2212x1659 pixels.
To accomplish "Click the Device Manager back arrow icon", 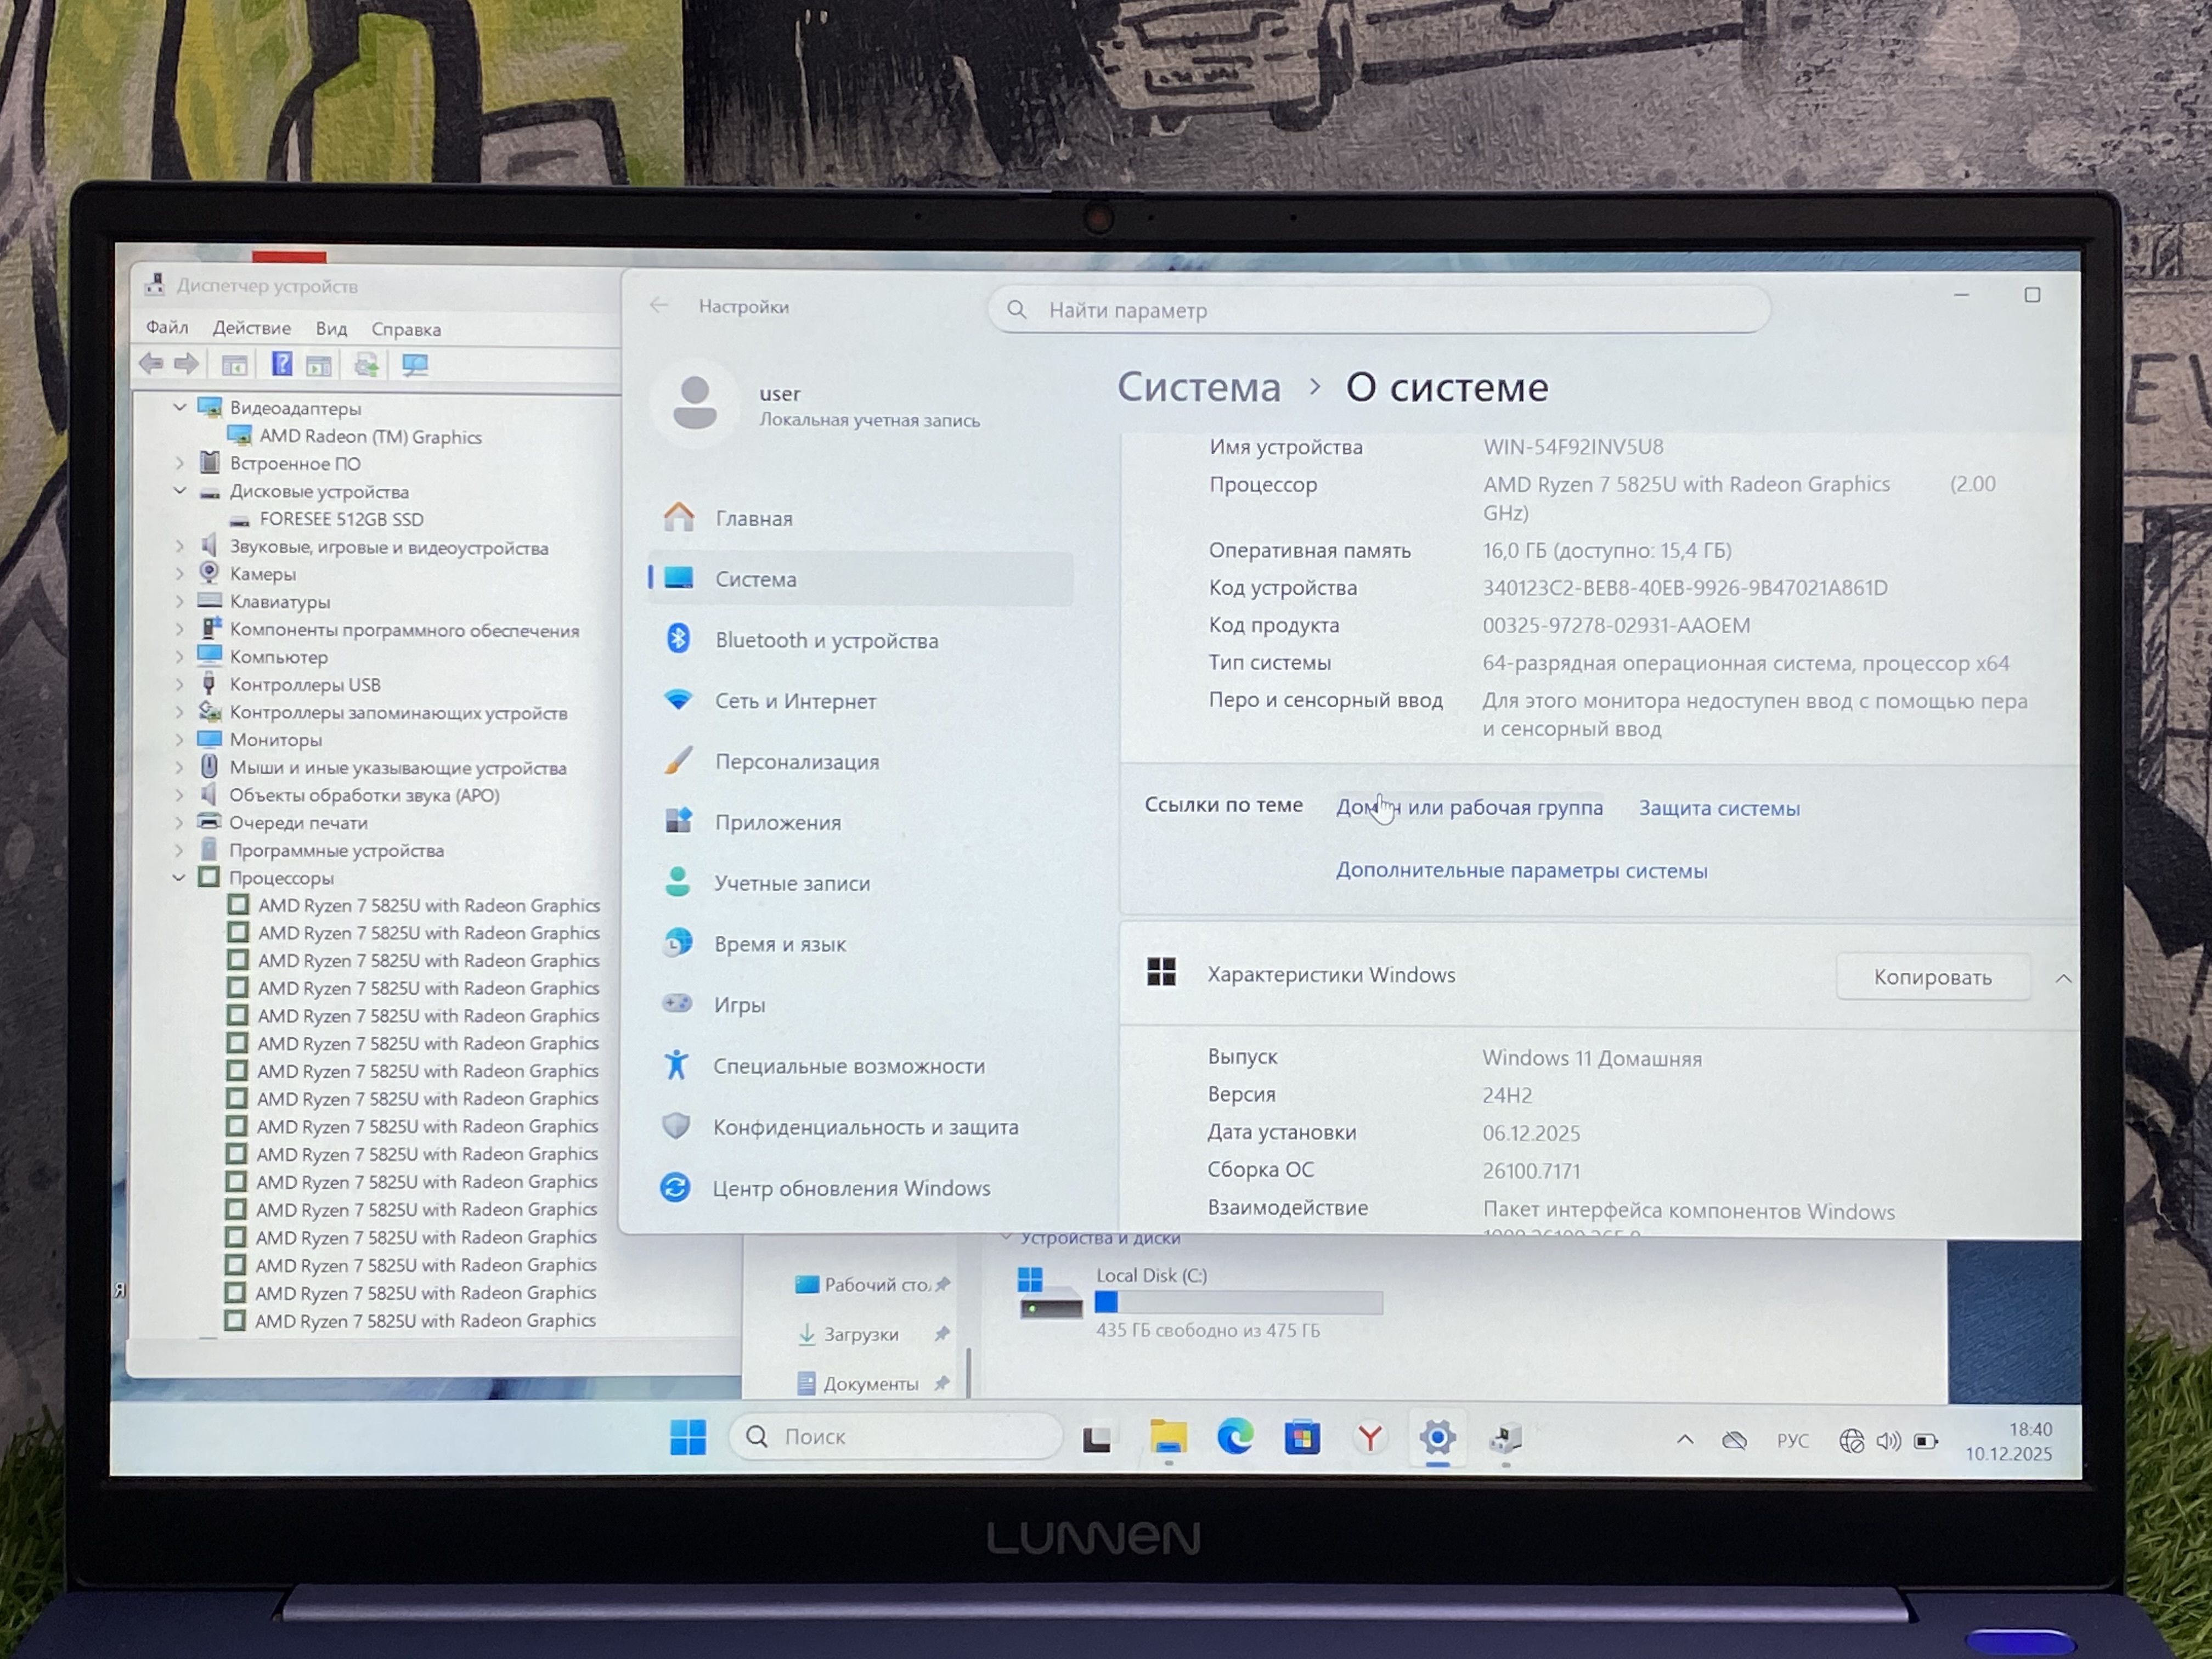I will [x=151, y=364].
